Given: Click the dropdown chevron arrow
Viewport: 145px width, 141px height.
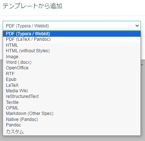Looking at the screenshot, I should (137, 26).
